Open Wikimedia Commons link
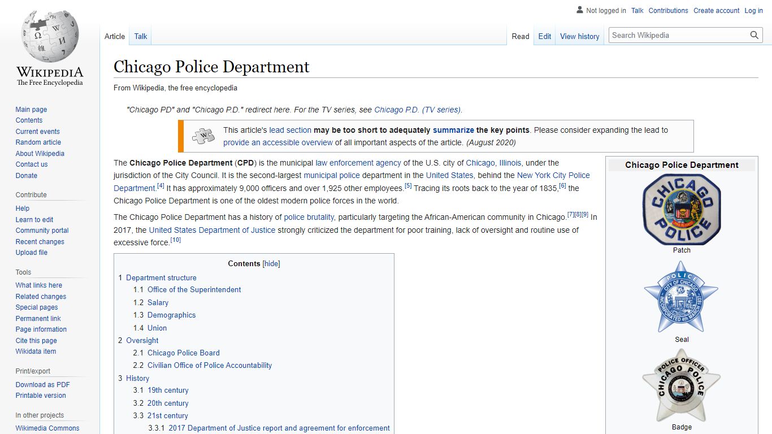This screenshot has width=772, height=434. point(47,428)
